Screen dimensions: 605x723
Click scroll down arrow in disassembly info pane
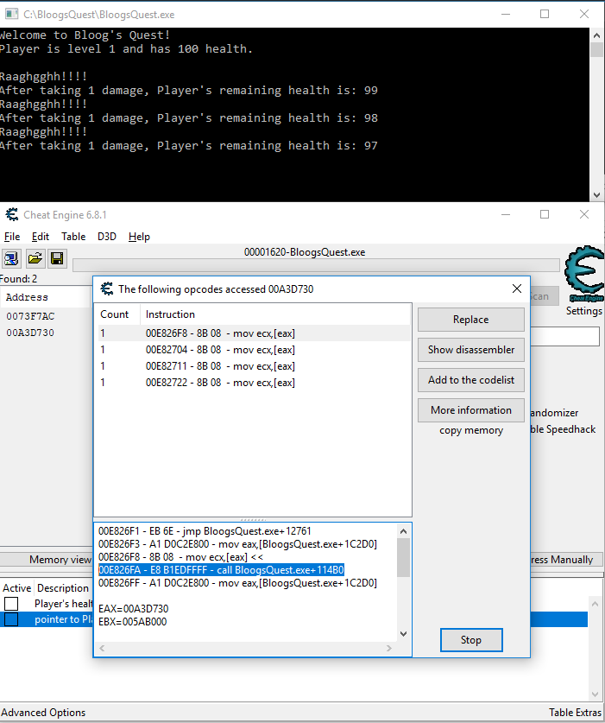click(x=403, y=633)
